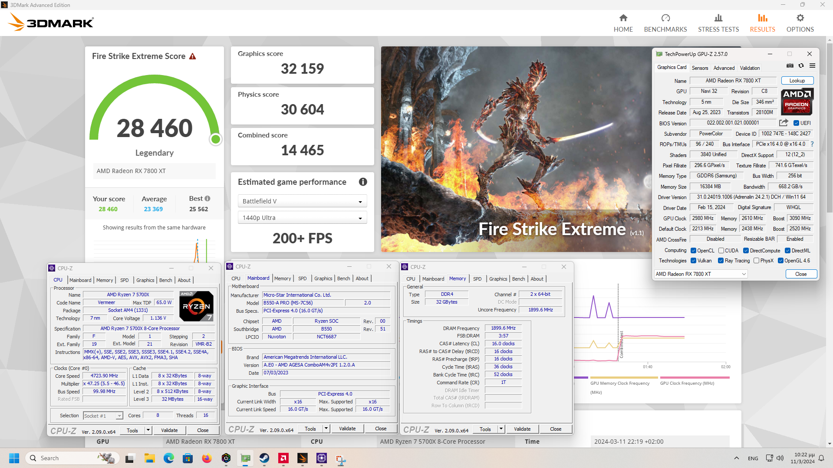
Task: Launch Microsoft Edge from the taskbar
Action: point(169,458)
